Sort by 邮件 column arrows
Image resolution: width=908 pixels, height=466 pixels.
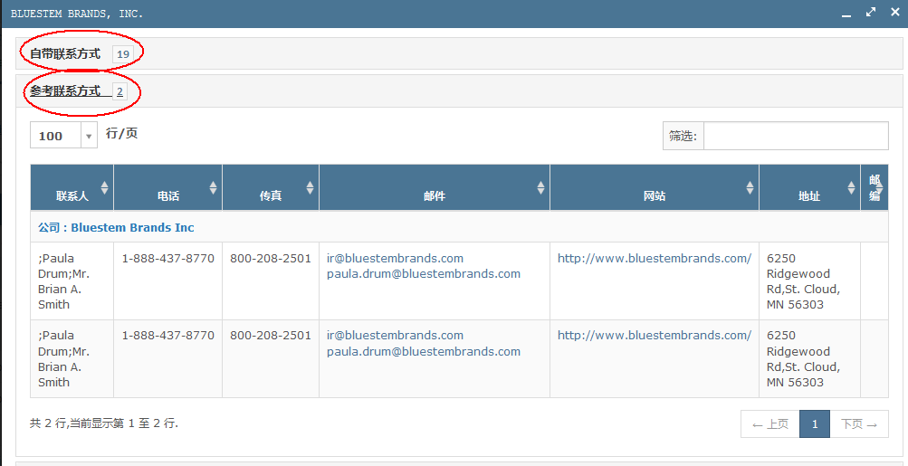pos(540,187)
